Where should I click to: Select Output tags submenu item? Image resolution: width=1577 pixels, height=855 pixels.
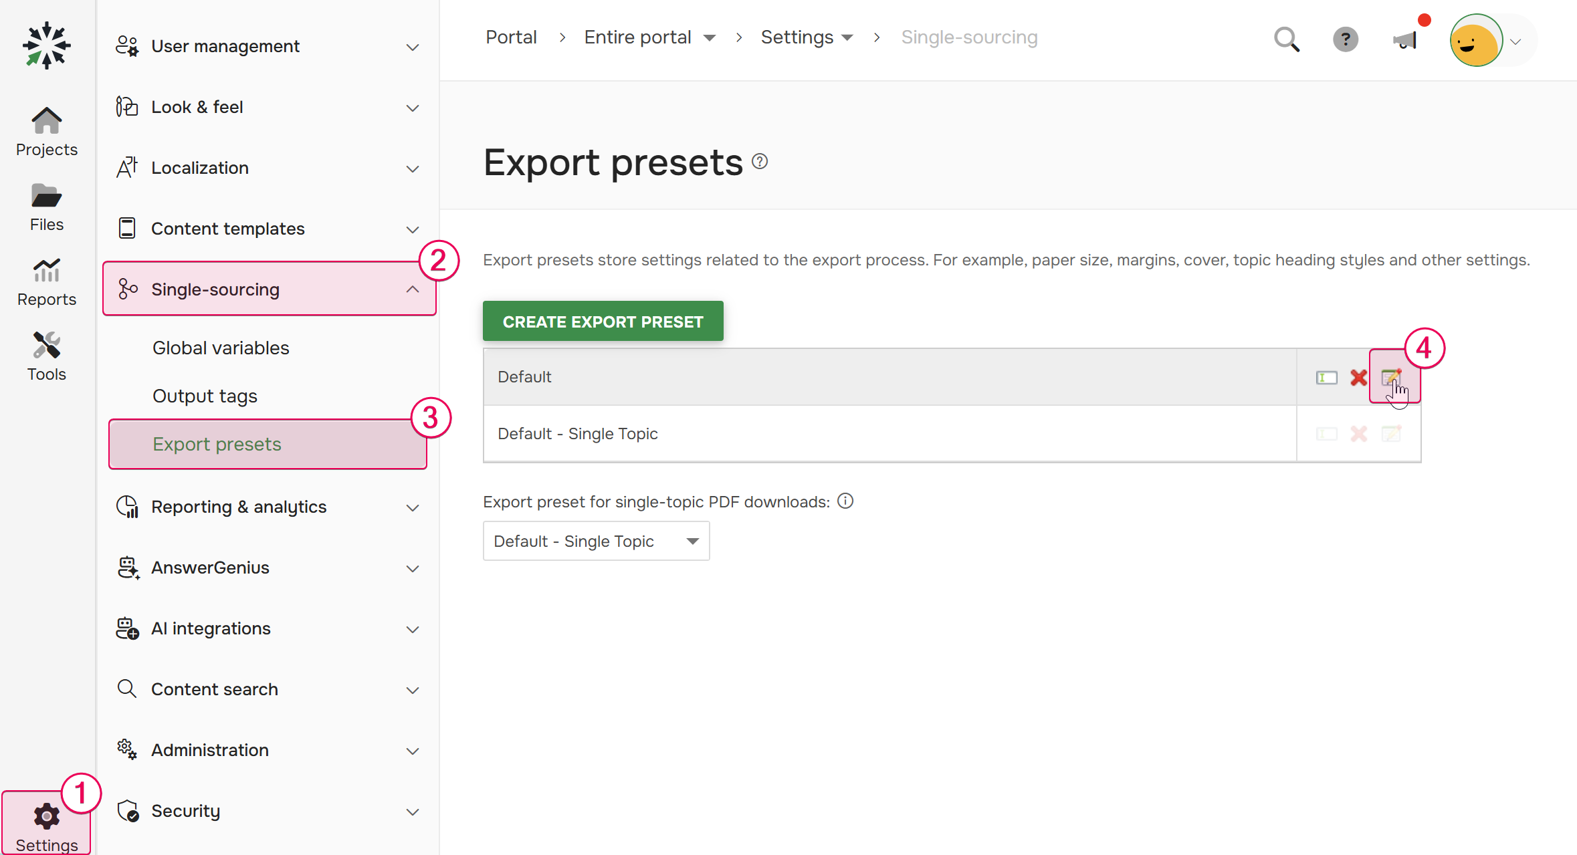coord(205,396)
